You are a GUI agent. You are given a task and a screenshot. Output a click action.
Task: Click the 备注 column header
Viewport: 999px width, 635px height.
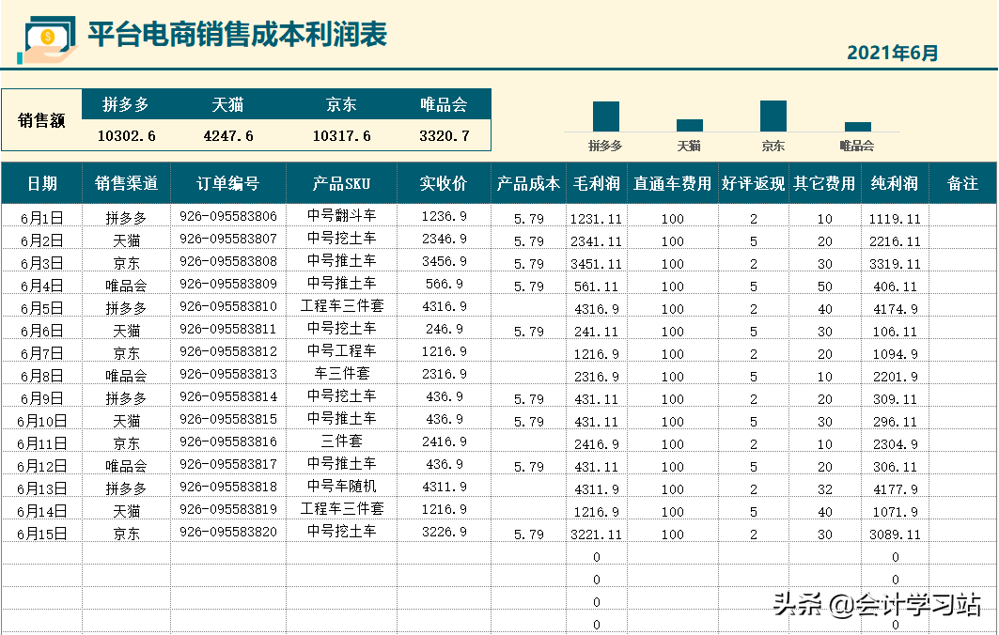pos(962,183)
